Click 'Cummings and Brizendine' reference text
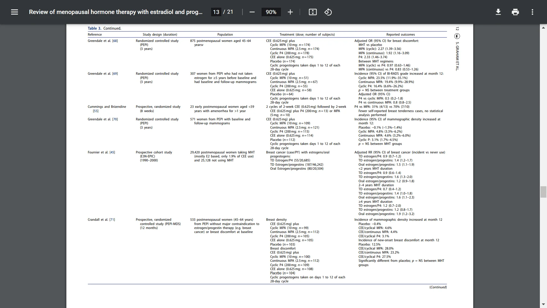This screenshot has height=308, width=547. [x=107, y=107]
